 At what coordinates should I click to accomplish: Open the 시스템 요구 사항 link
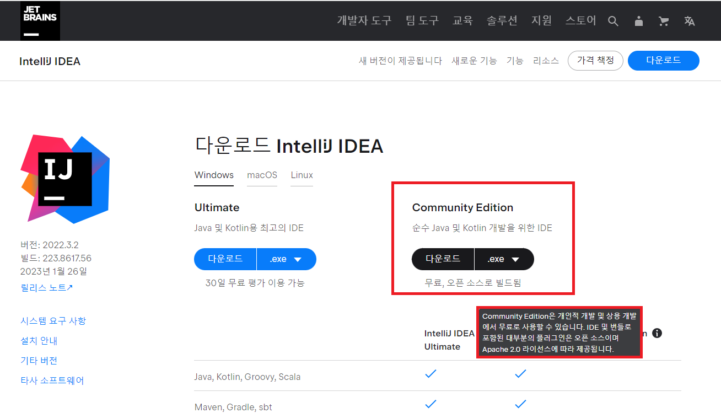[x=53, y=321]
